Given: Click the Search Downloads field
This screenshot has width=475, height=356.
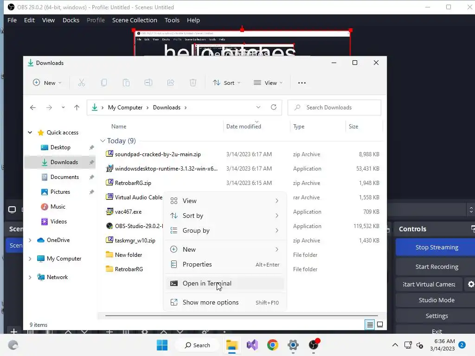Looking at the screenshot, I should coord(334,108).
